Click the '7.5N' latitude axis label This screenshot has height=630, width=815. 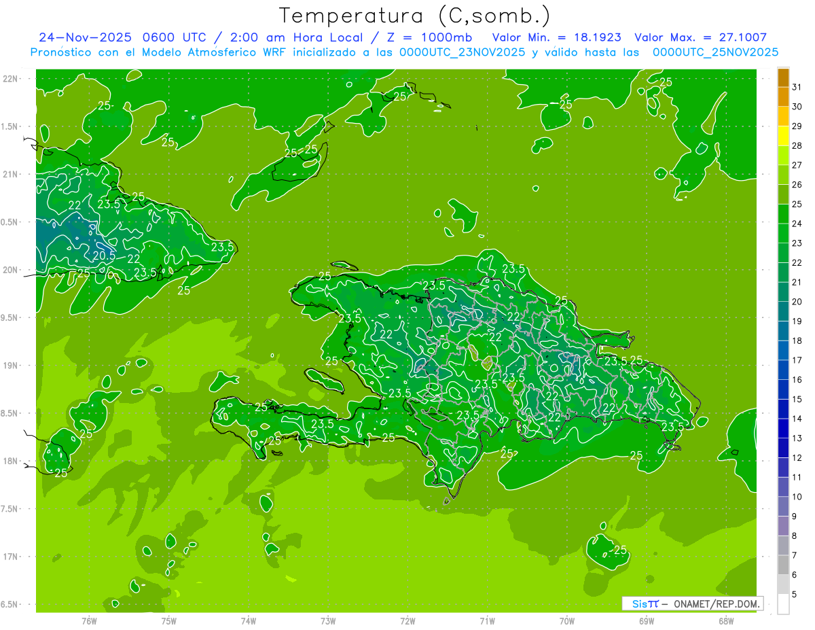[10, 509]
